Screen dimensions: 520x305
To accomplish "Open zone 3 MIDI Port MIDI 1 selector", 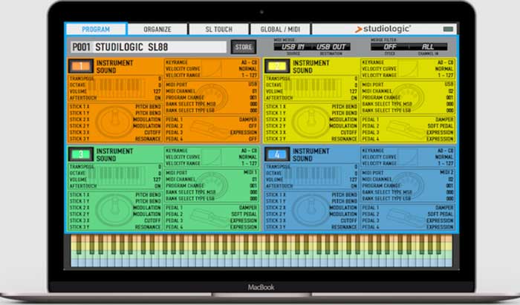I will coord(251,172).
